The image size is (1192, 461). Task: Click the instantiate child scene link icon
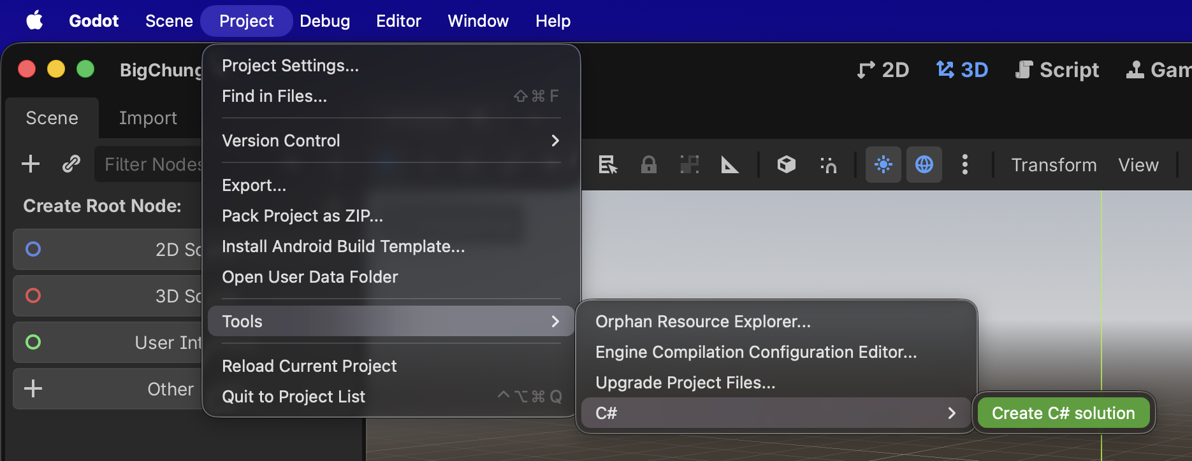[x=71, y=164]
